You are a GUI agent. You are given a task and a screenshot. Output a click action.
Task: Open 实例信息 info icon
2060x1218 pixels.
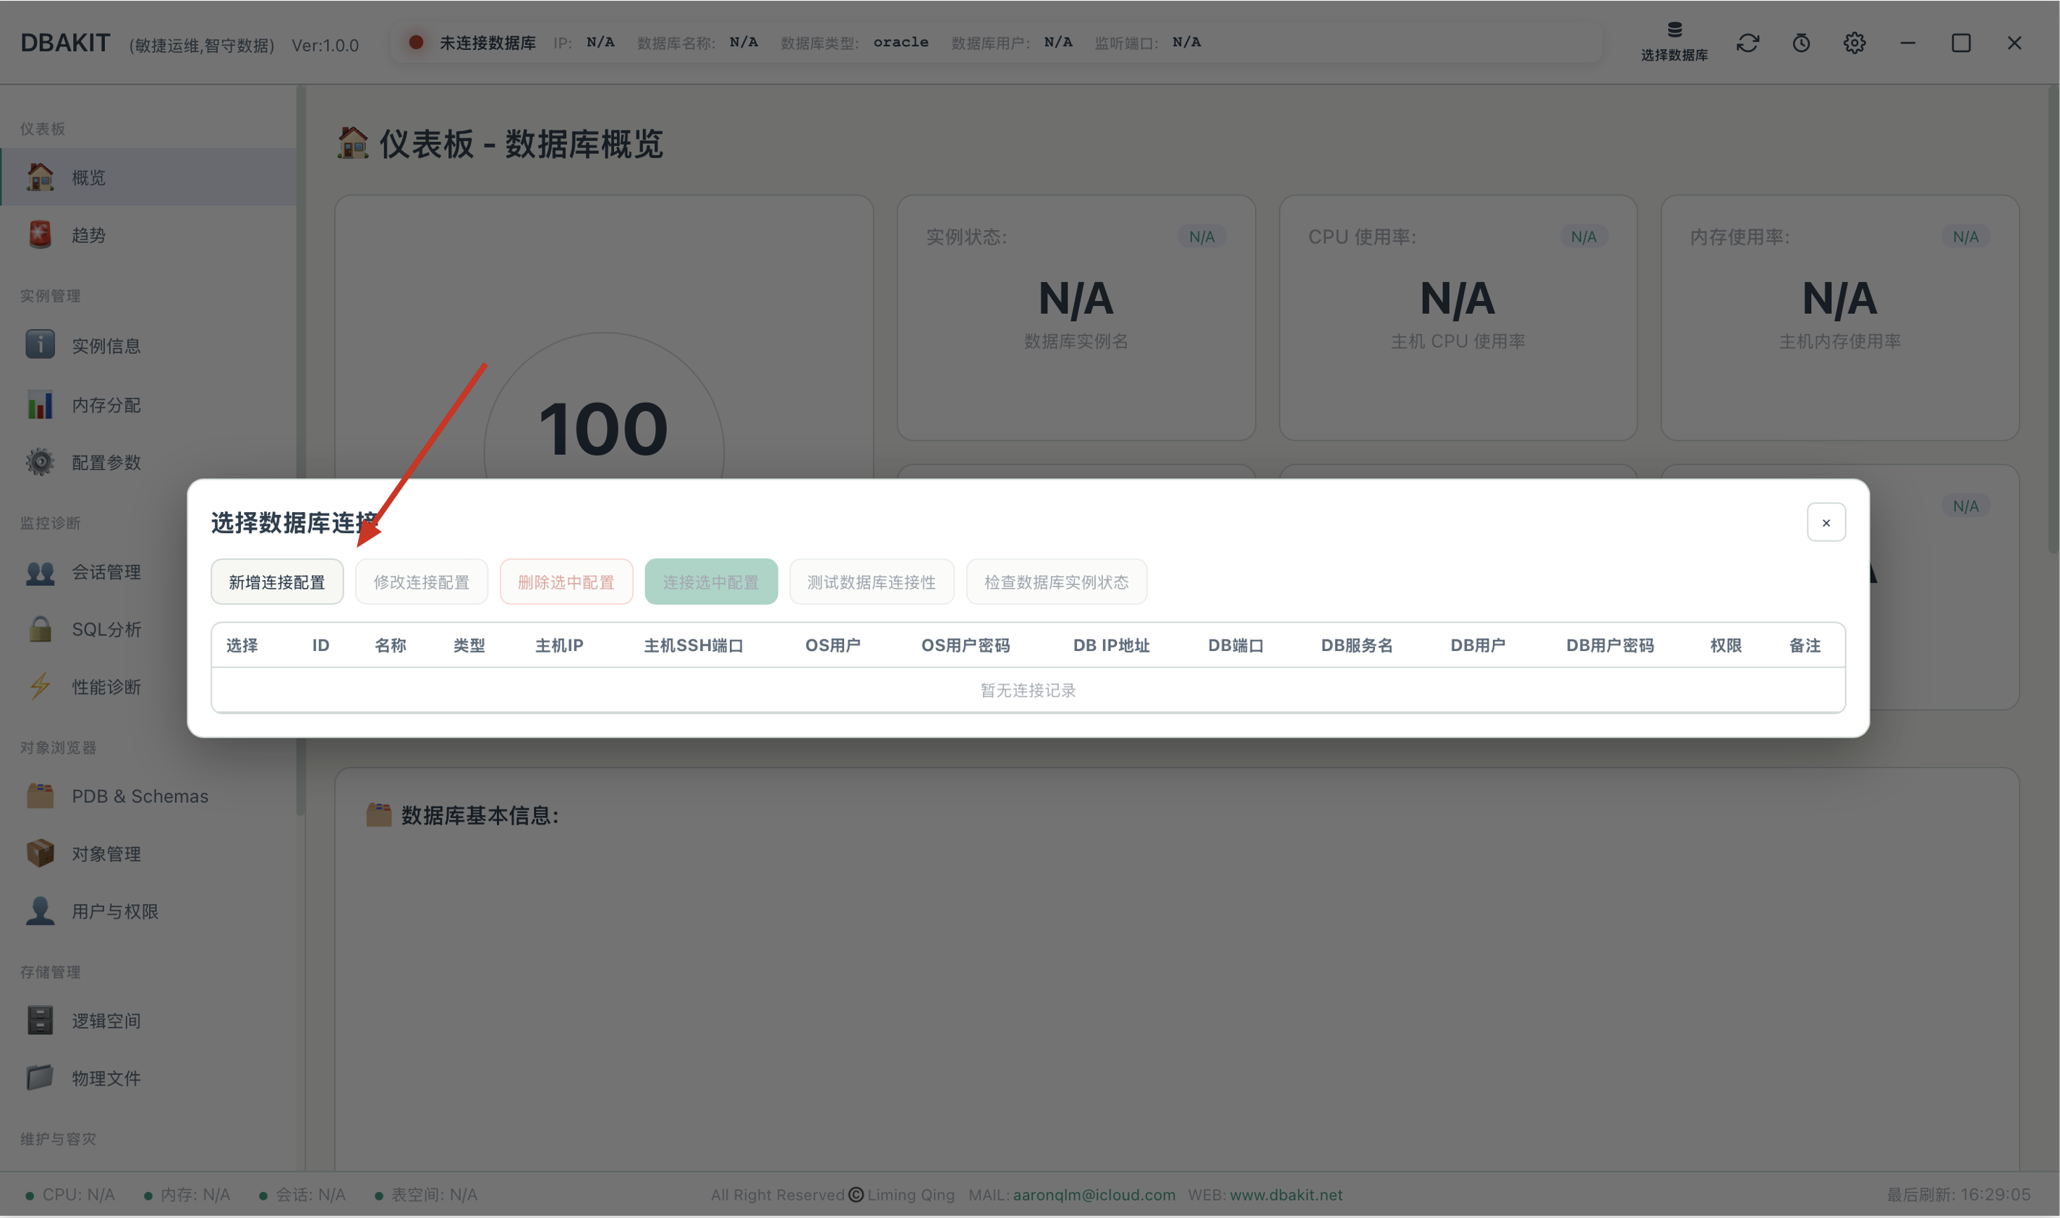(39, 345)
